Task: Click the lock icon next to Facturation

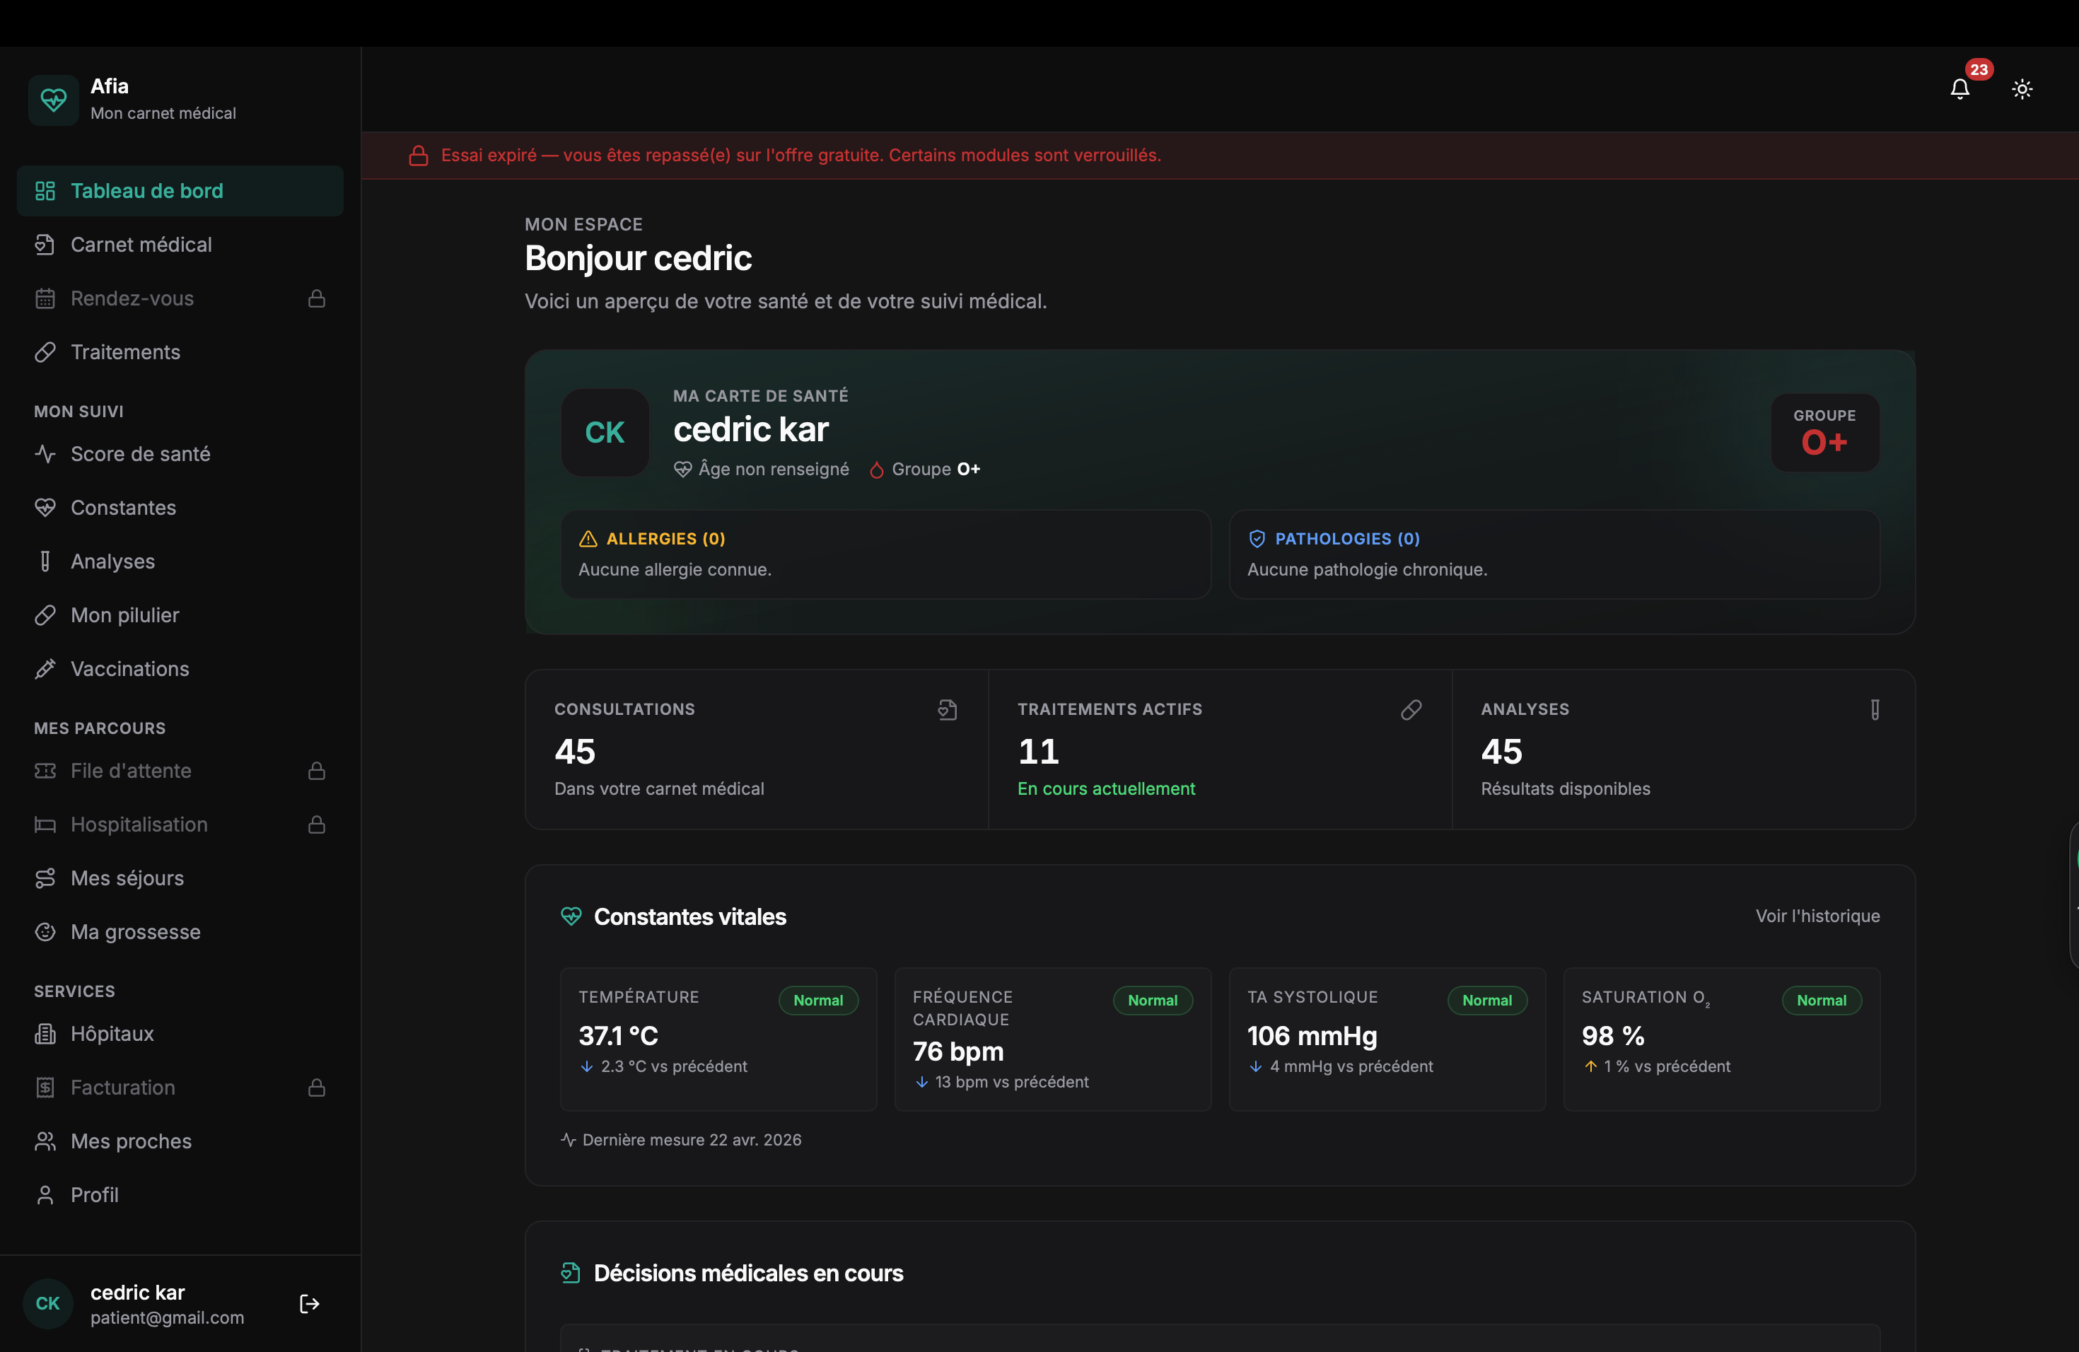Action: (x=317, y=1088)
